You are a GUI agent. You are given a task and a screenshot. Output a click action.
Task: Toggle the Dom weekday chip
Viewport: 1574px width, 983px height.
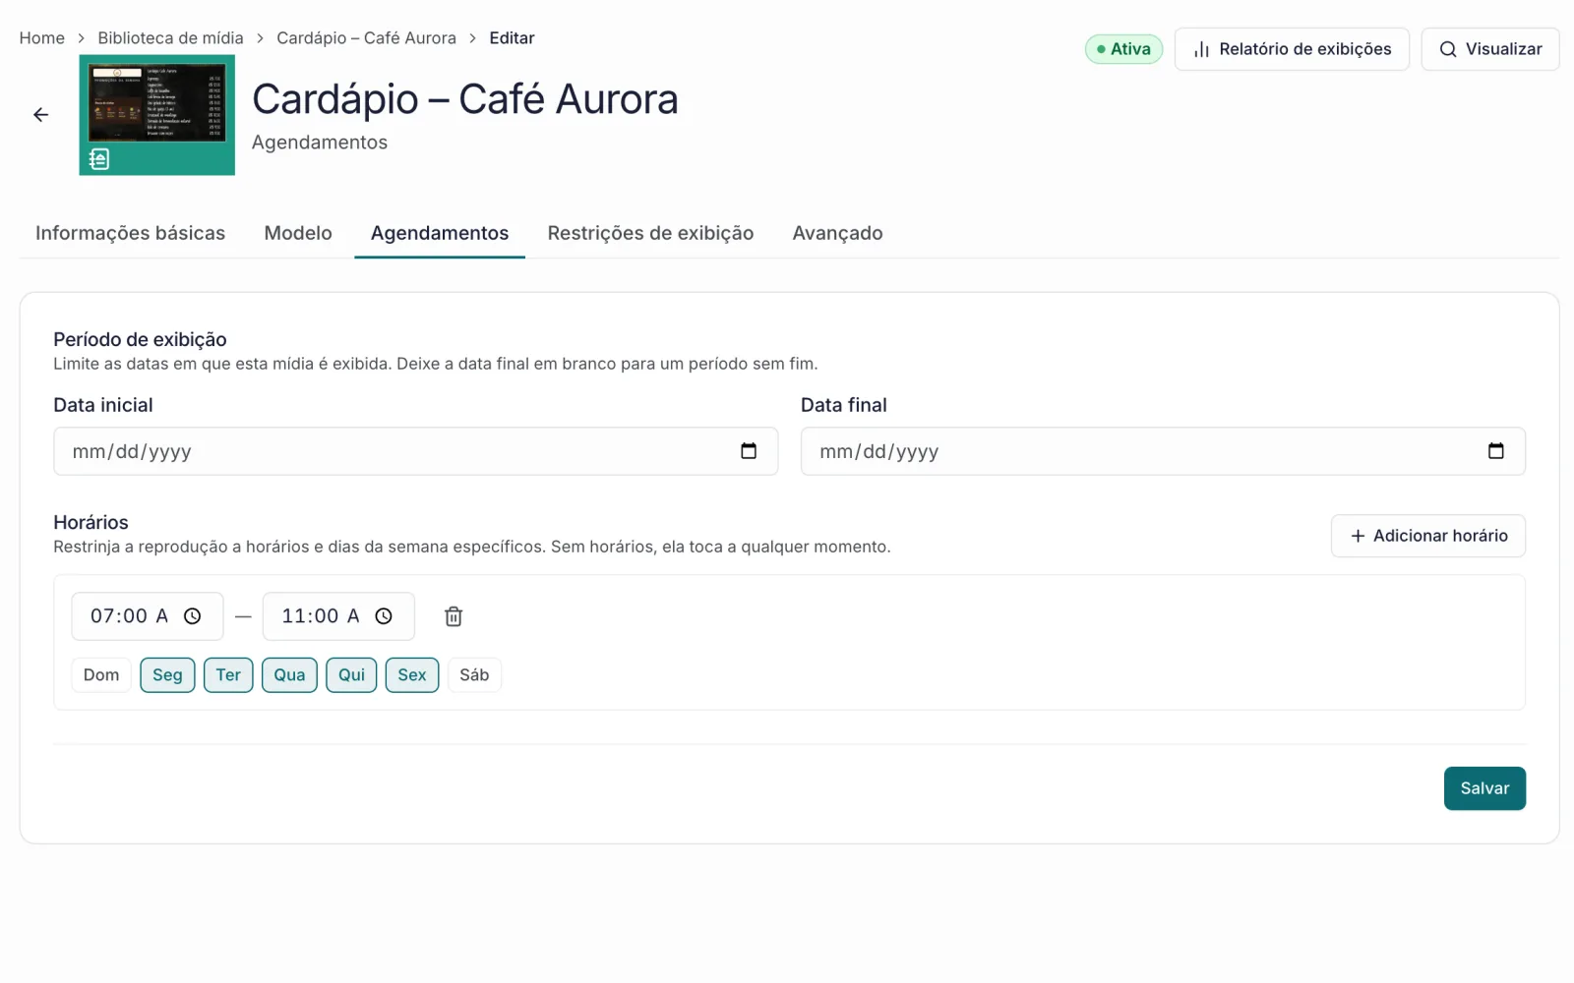101,675
